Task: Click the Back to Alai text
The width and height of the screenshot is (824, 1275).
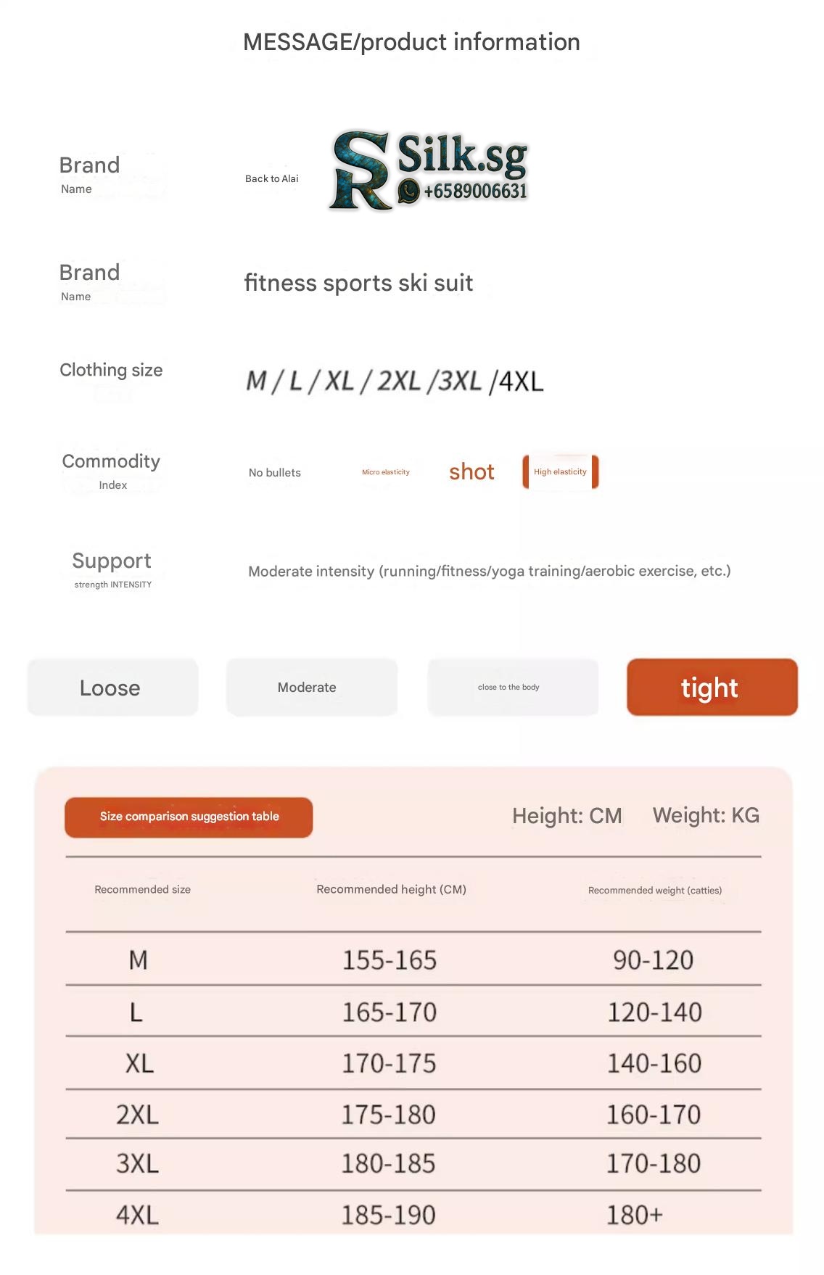Action: pos(271,179)
